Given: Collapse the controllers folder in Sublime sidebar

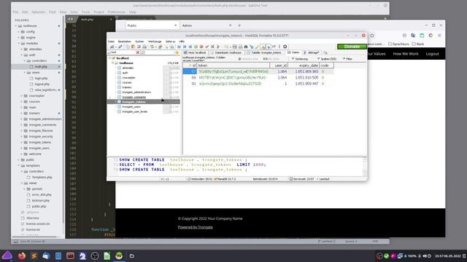Looking at the screenshot, I should [25, 61].
